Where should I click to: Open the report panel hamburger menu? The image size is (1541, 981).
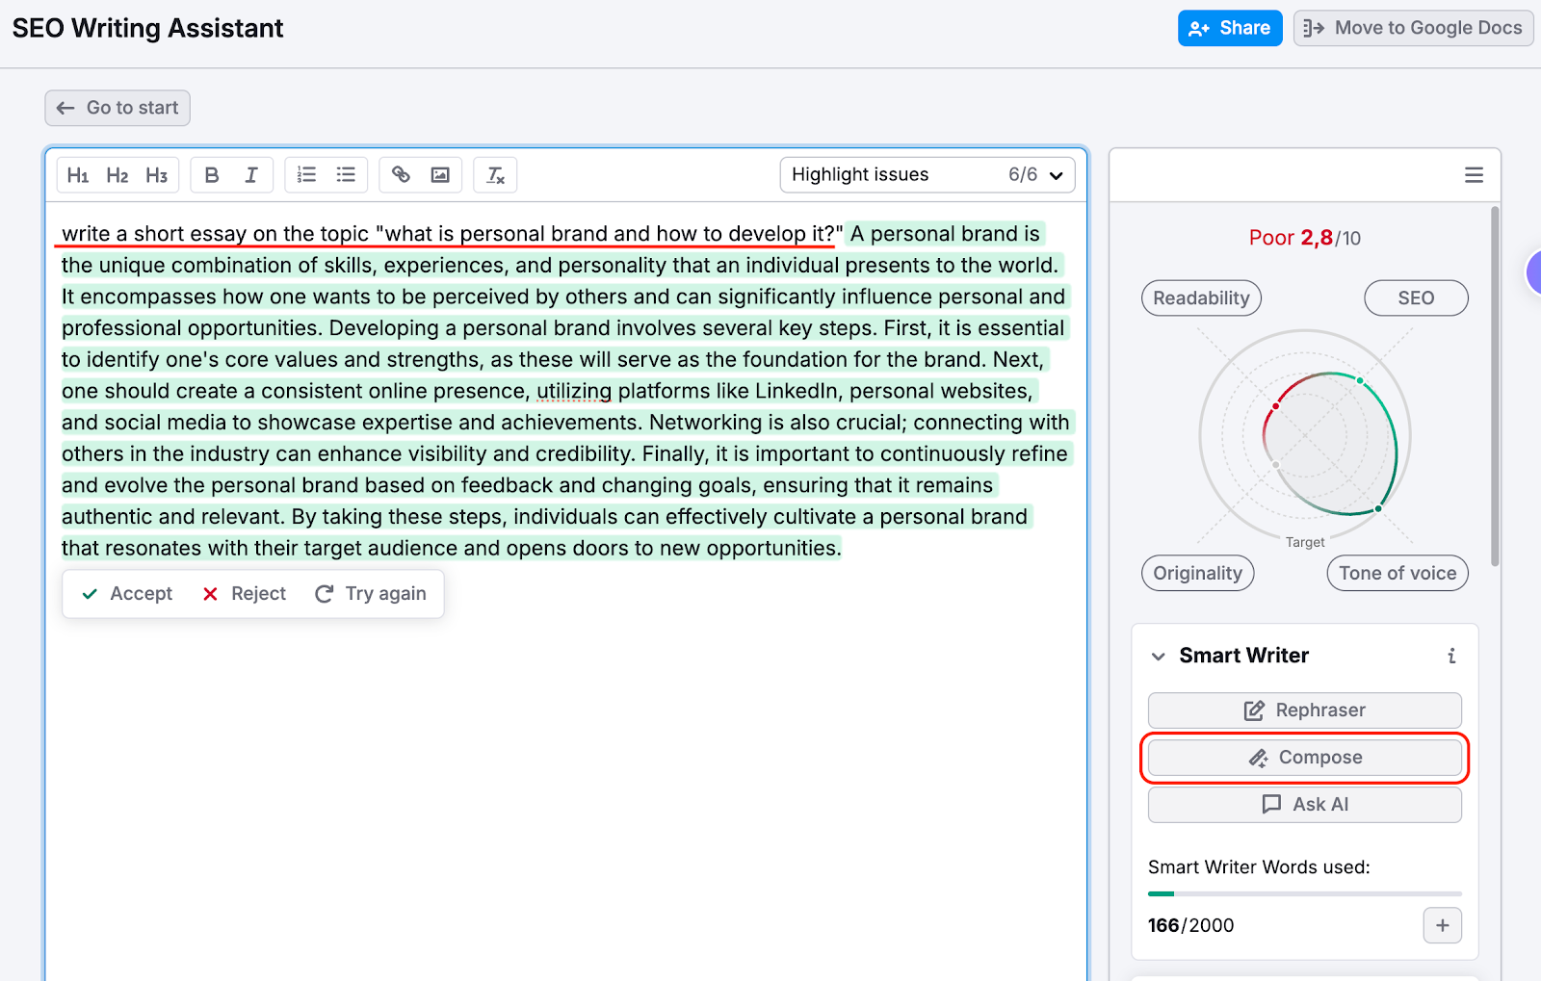coord(1474,174)
